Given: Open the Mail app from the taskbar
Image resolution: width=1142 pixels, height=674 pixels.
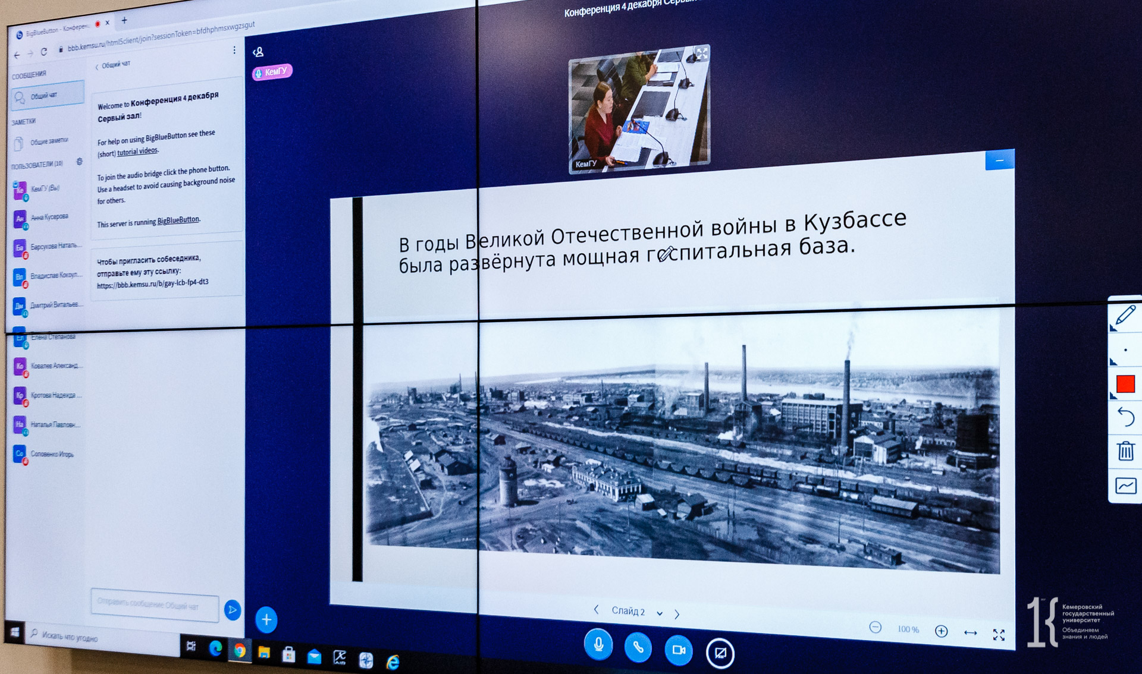Looking at the screenshot, I should (314, 656).
